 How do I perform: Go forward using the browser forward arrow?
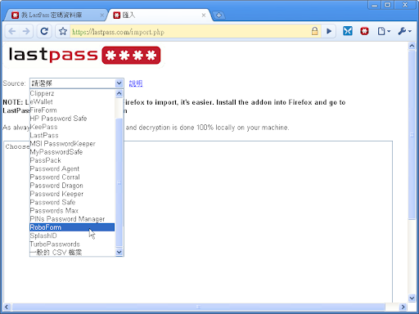click(x=26, y=31)
